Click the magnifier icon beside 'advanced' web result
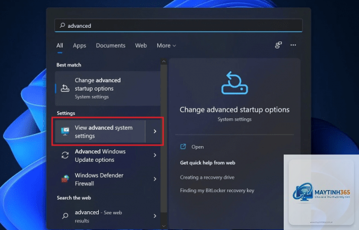 coord(65,216)
